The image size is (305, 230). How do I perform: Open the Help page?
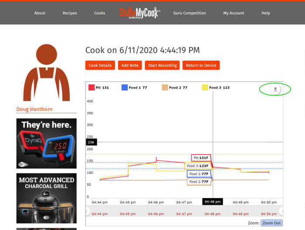click(x=266, y=13)
